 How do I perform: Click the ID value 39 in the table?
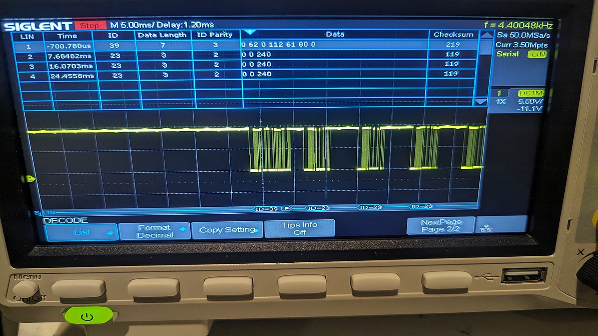(114, 46)
